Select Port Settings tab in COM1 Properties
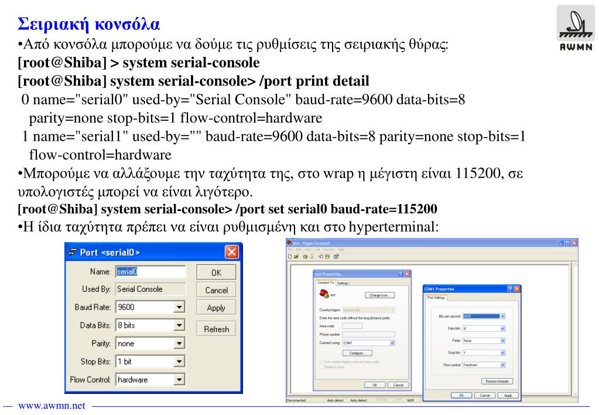 pos(436,297)
